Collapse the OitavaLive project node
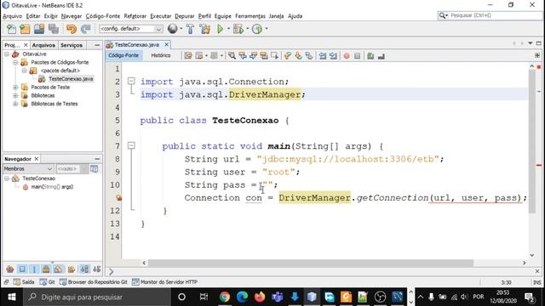The image size is (545, 306). 7,54
